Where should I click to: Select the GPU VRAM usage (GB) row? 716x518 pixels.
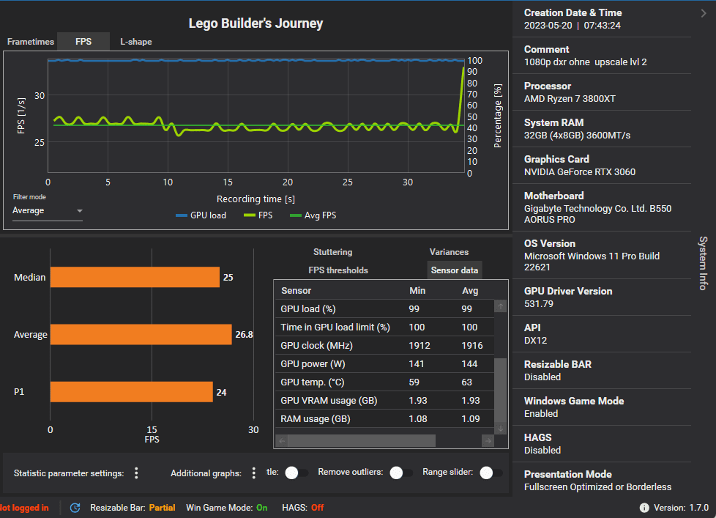pyautogui.click(x=384, y=400)
